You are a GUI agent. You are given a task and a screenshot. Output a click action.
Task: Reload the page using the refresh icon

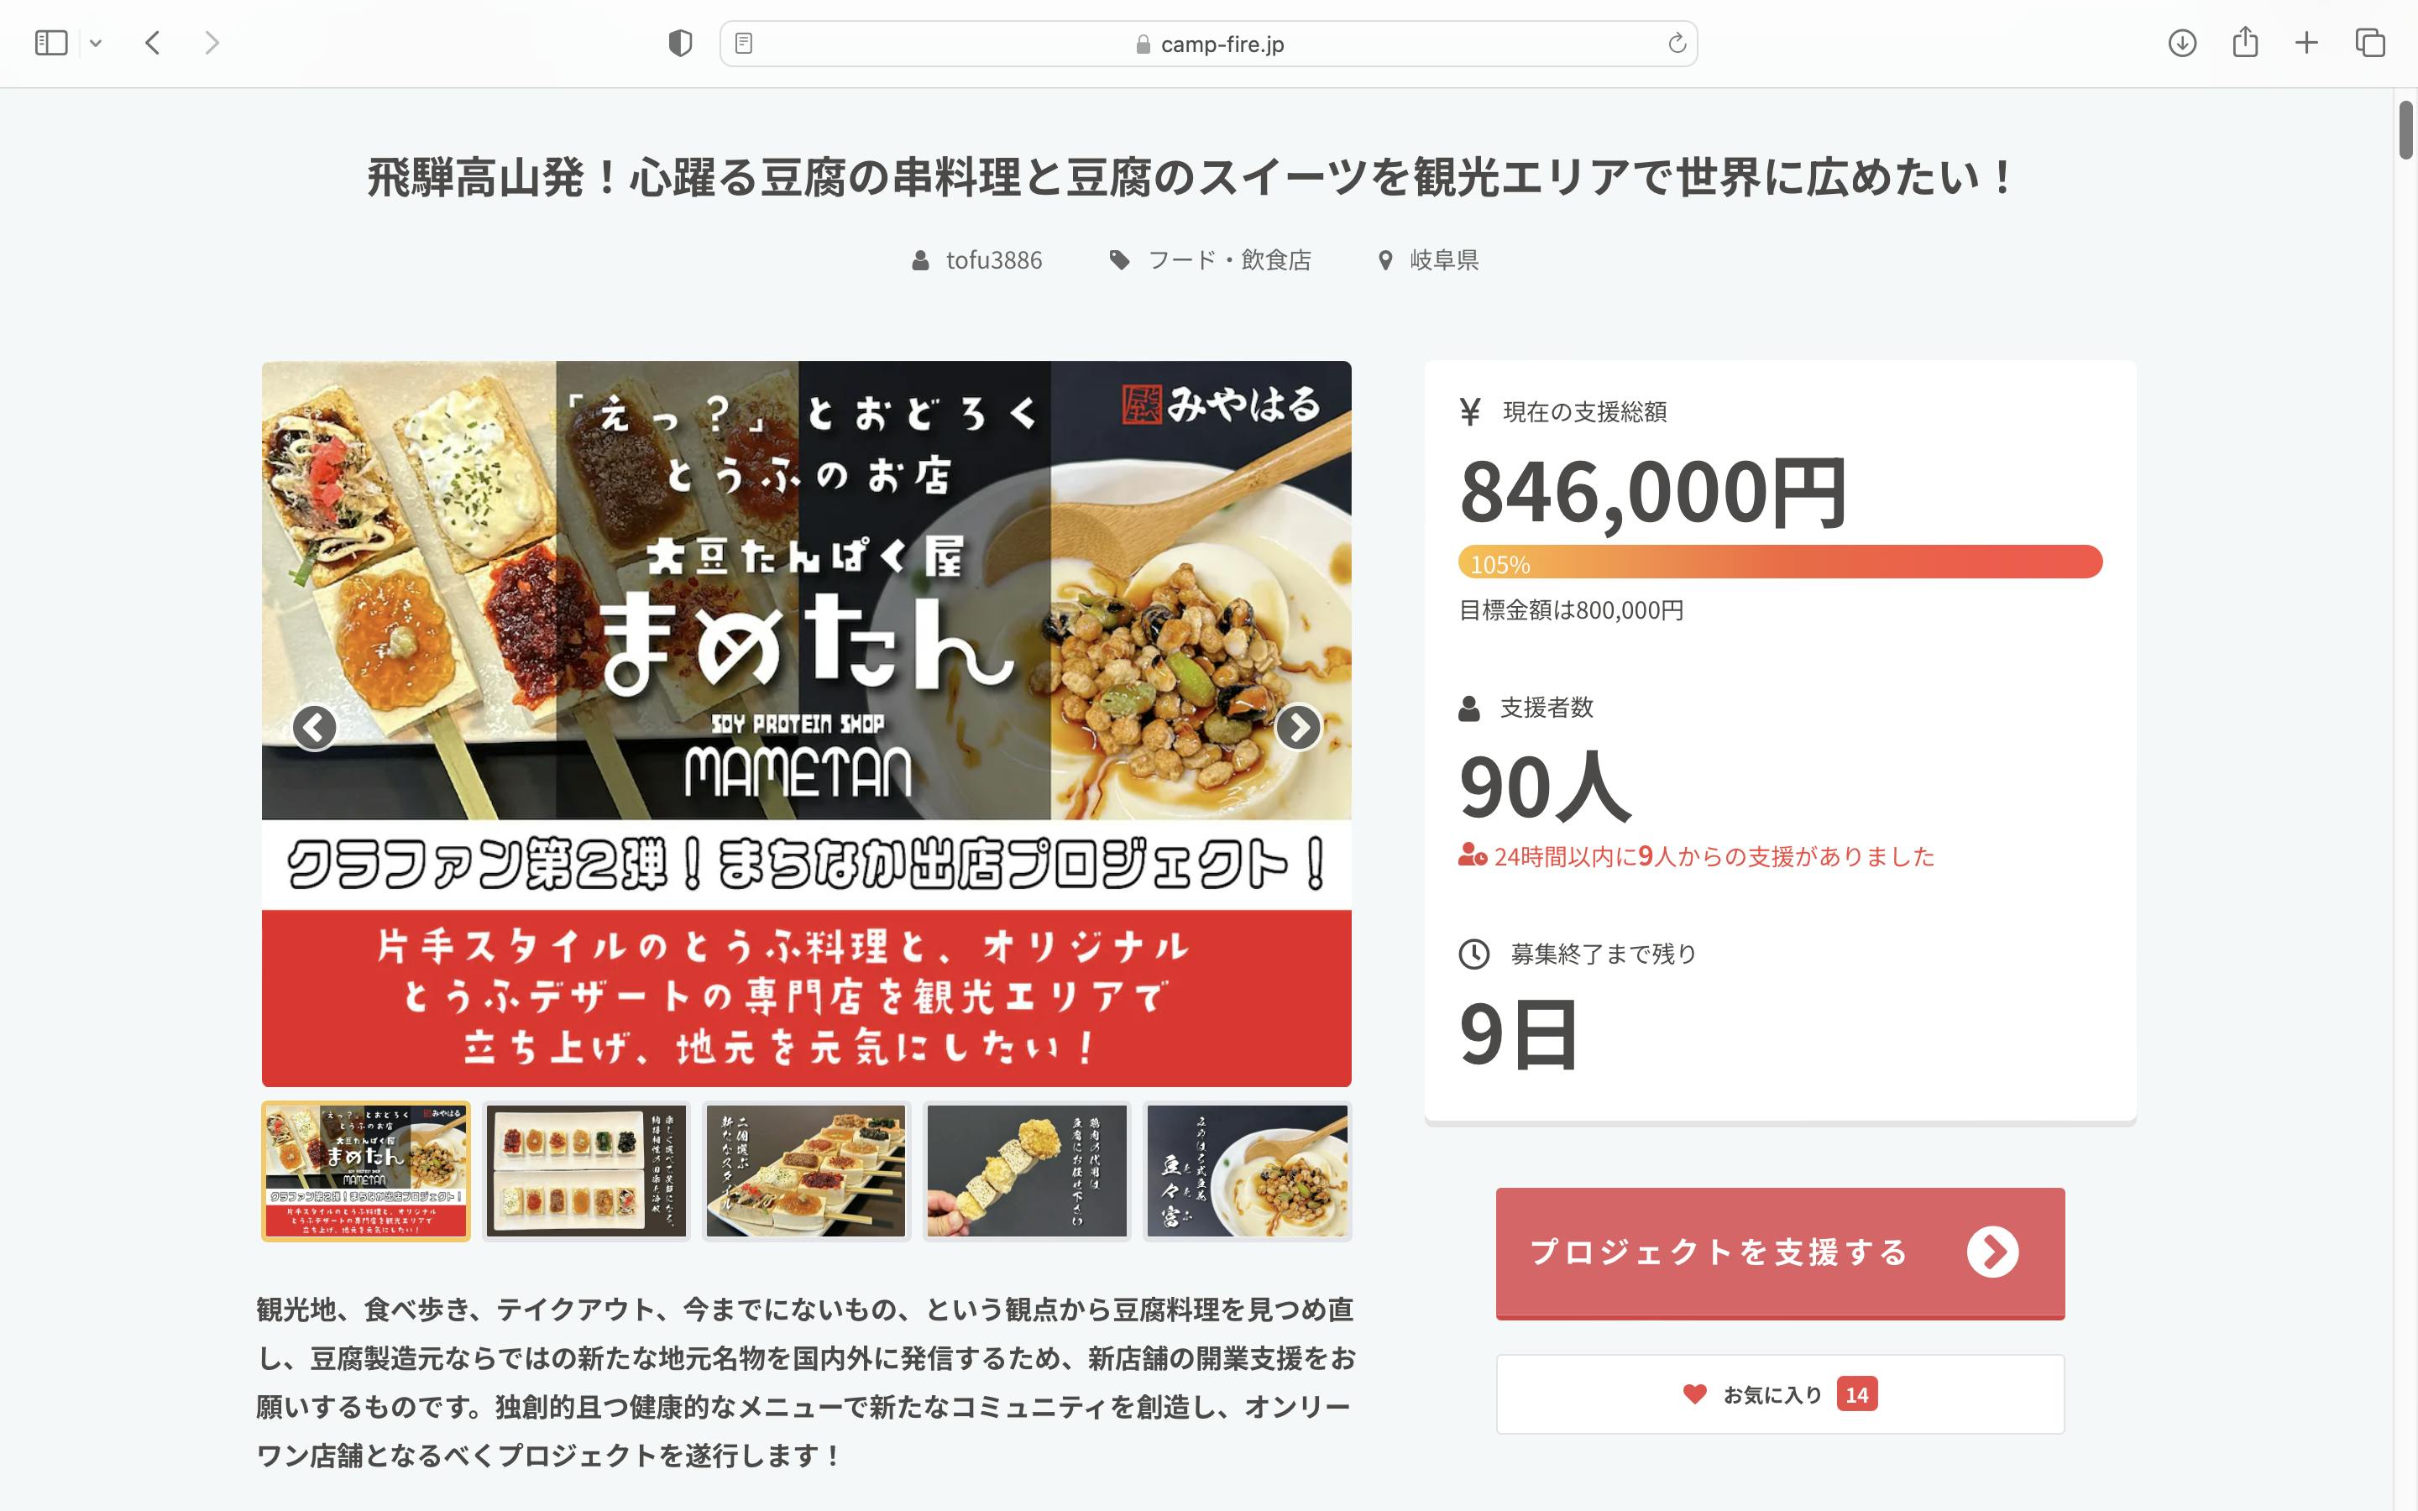1677,43
